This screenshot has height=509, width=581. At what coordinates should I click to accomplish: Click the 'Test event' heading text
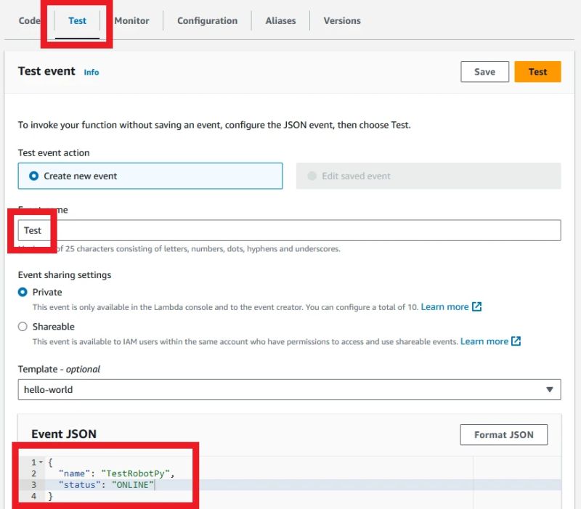coord(46,71)
